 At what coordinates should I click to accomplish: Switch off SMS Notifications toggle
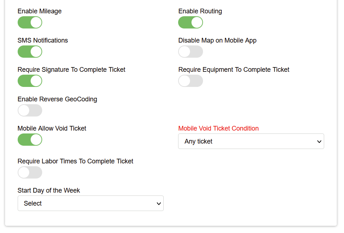pyautogui.click(x=30, y=52)
